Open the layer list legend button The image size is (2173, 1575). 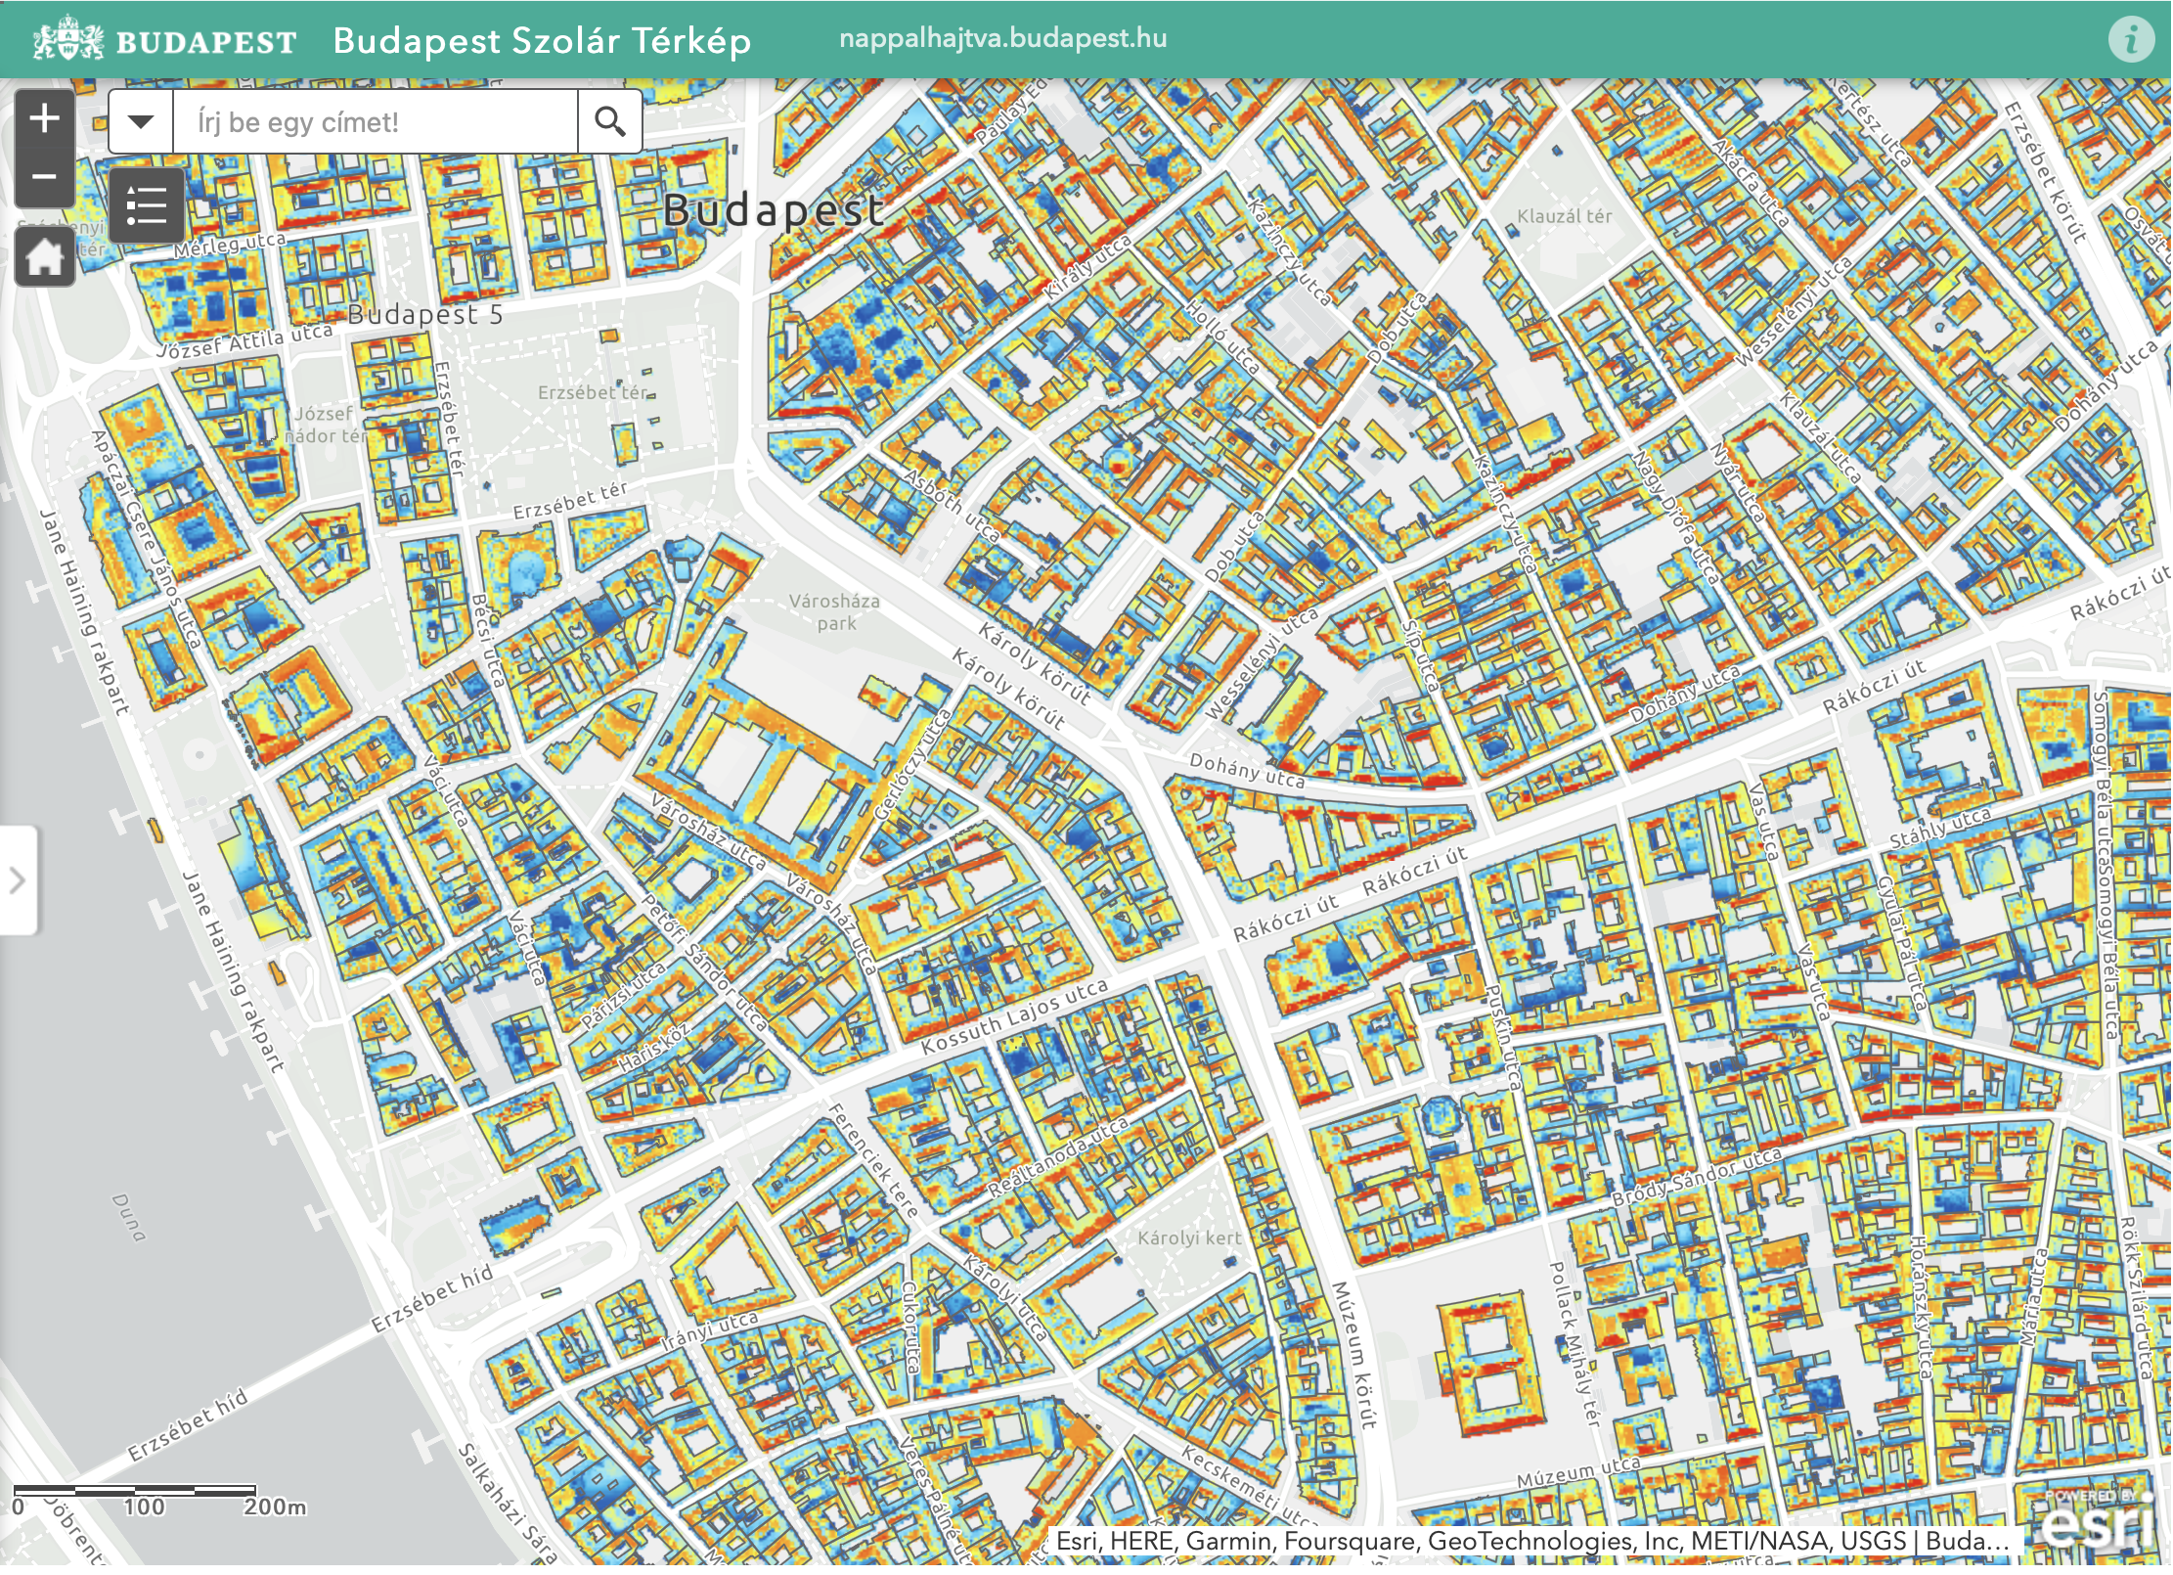147,205
